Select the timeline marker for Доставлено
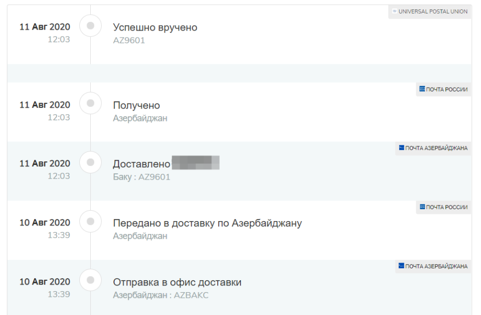Viewport: 481px width, 315px height. click(x=91, y=162)
